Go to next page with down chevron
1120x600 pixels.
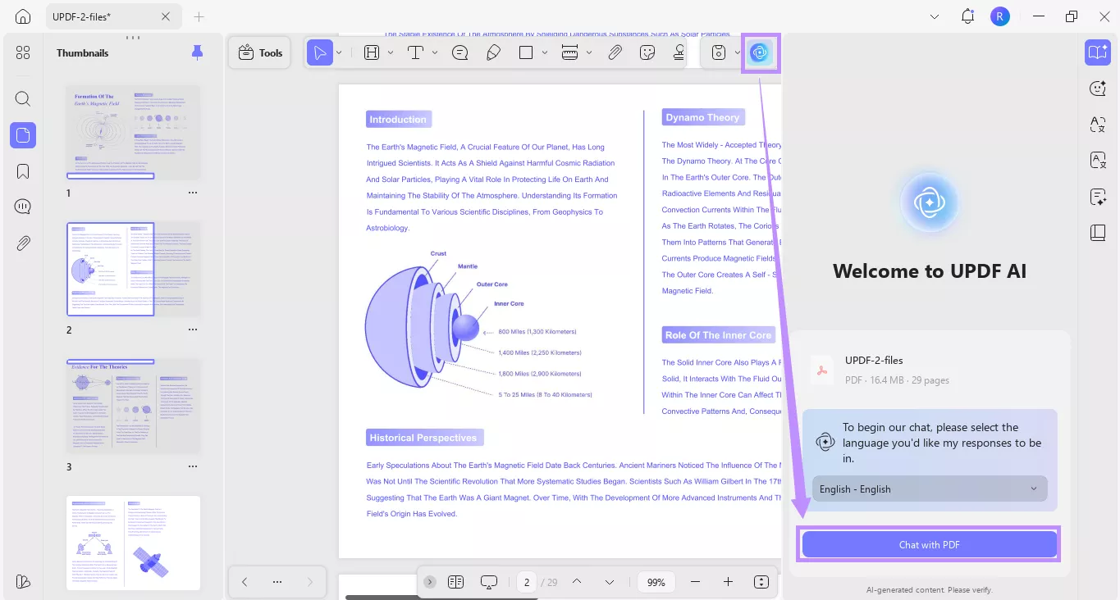pos(610,582)
